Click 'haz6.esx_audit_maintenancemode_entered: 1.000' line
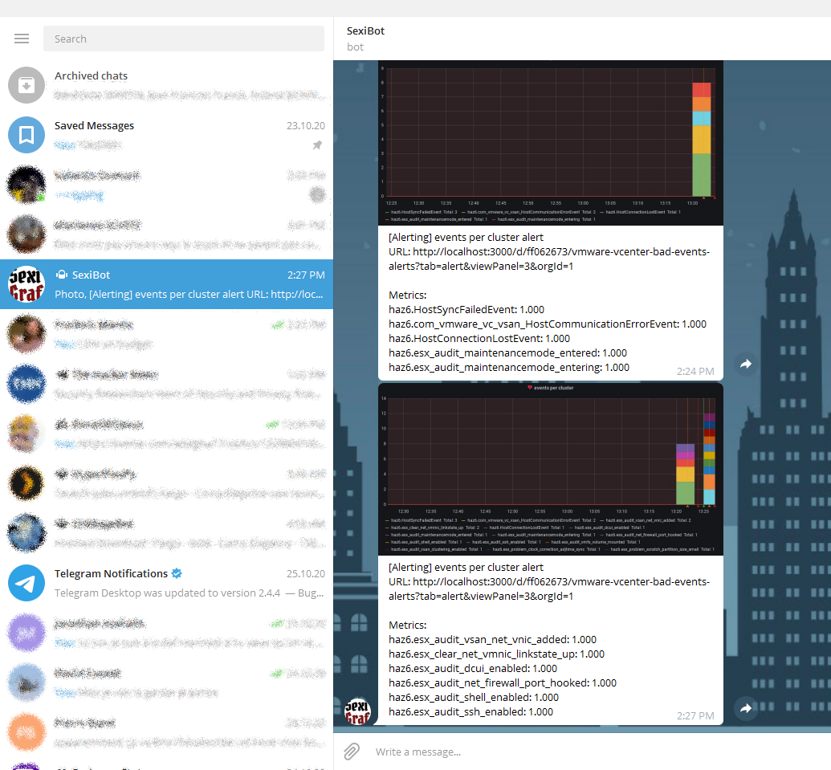The image size is (831, 770). click(507, 353)
